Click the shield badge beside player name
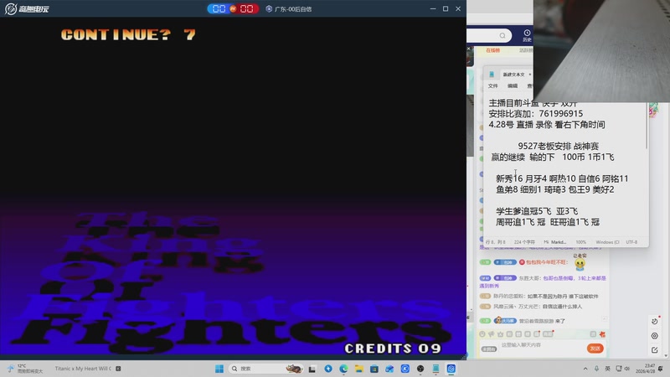 [x=269, y=8]
